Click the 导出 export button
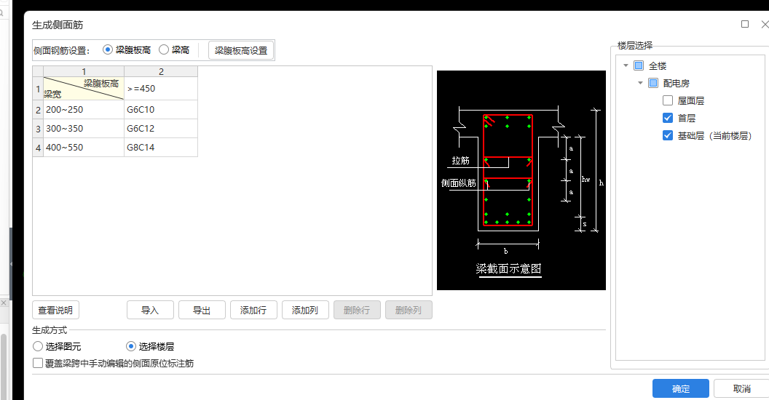 pyautogui.click(x=202, y=310)
